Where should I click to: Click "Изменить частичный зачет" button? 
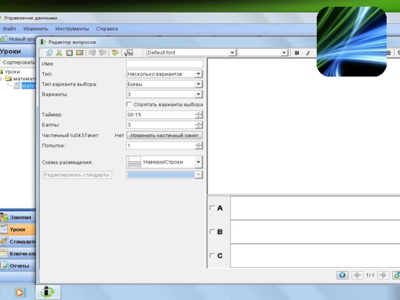[164, 135]
